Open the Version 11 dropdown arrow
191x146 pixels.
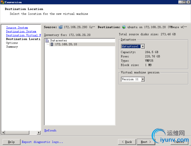click(x=143, y=79)
